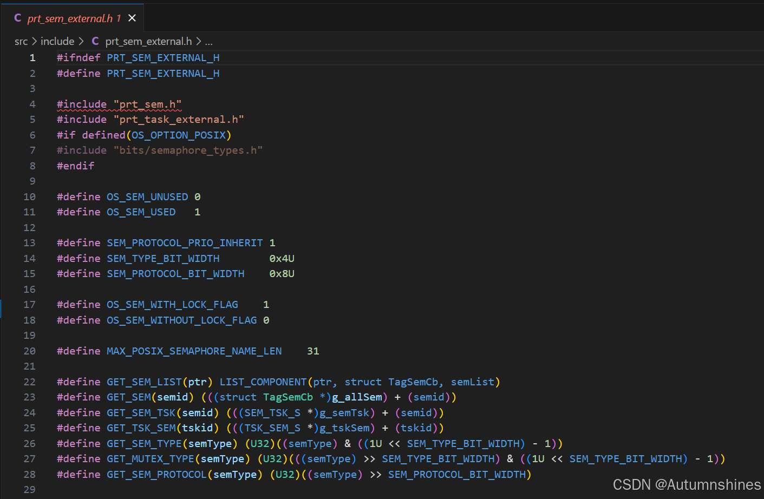
Task: Close the prt_sem_external.h editor tab
Action: pos(132,18)
